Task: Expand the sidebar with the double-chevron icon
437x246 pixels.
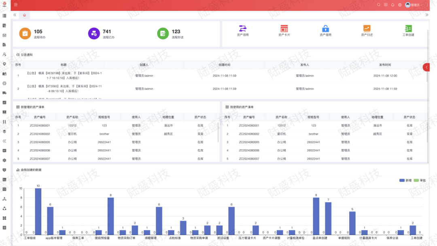Action: 4,141
